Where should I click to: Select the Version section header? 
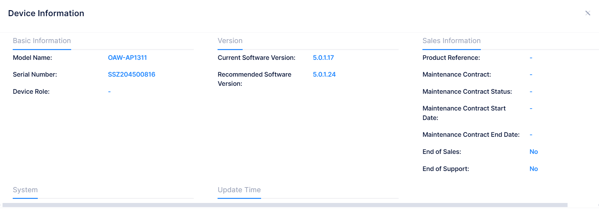tap(230, 41)
